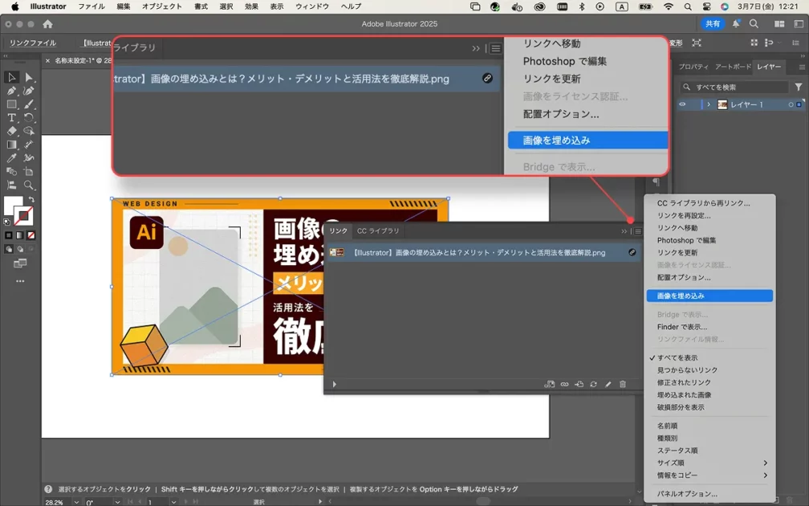This screenshot has width=809, height=506.
Task: Pick the Eyedropper tool
Action: [12, 158]
